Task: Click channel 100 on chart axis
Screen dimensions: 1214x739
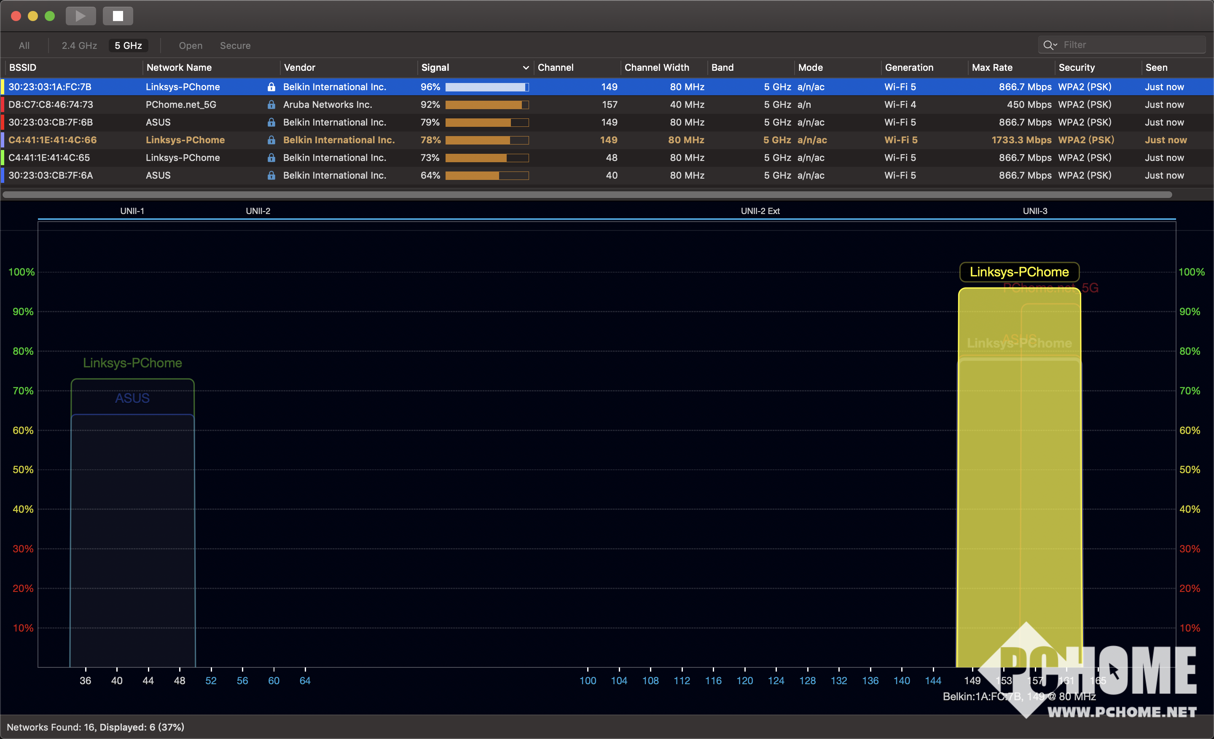Action: [588, 680]
